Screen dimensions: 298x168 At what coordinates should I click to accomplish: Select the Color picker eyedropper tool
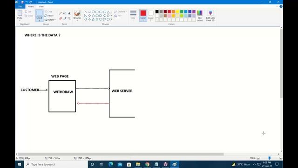(x=65, y=18)
